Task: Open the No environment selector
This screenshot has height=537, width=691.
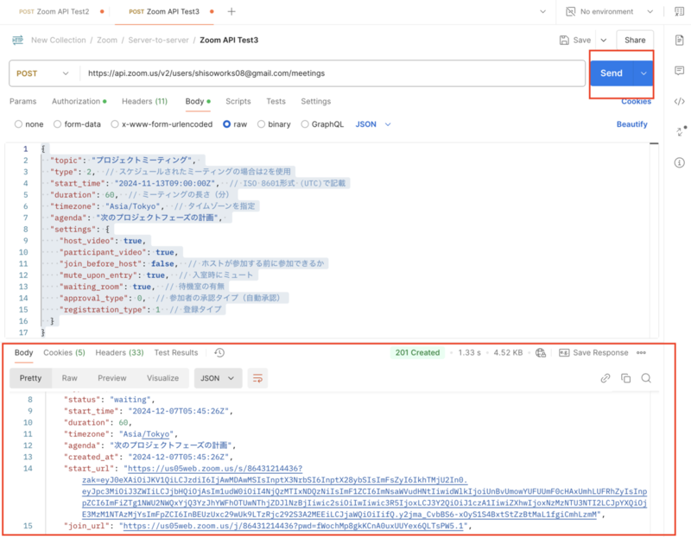Action: (611, 11)
